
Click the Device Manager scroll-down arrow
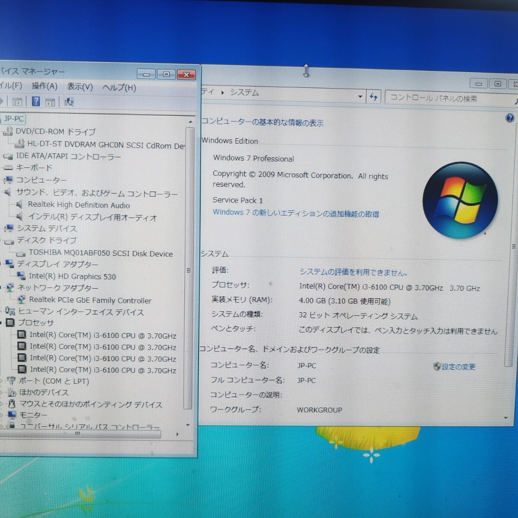[188, 425]
